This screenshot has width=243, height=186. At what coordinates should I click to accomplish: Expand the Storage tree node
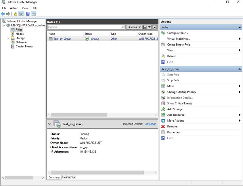point(8,38)
